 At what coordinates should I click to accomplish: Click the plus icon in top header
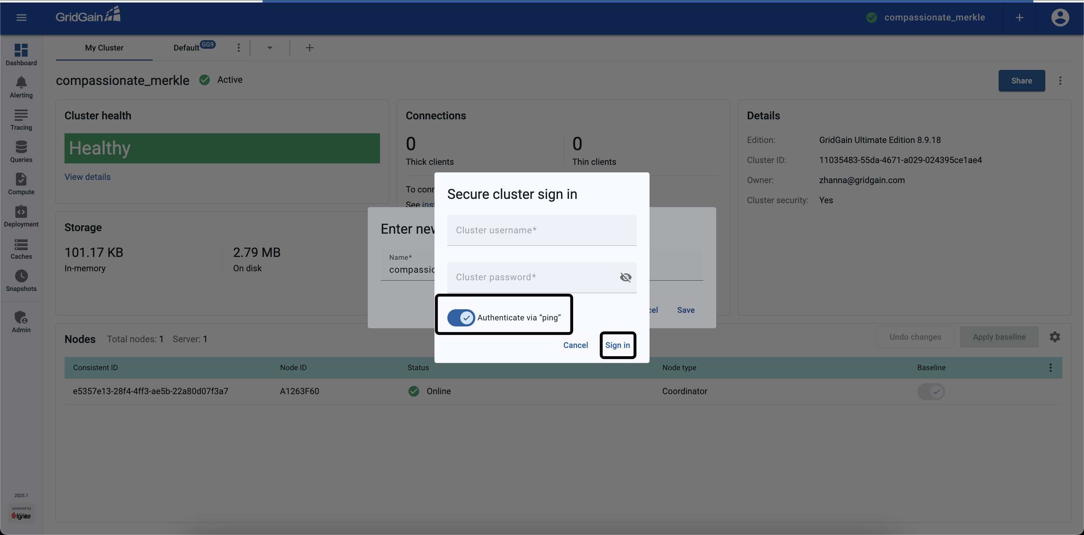[1019, 17]
